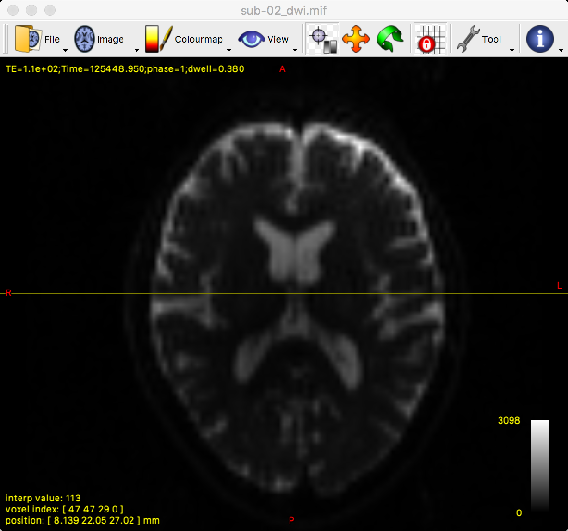
Task: Select the green rotate arrow tool
Action: 390,39
